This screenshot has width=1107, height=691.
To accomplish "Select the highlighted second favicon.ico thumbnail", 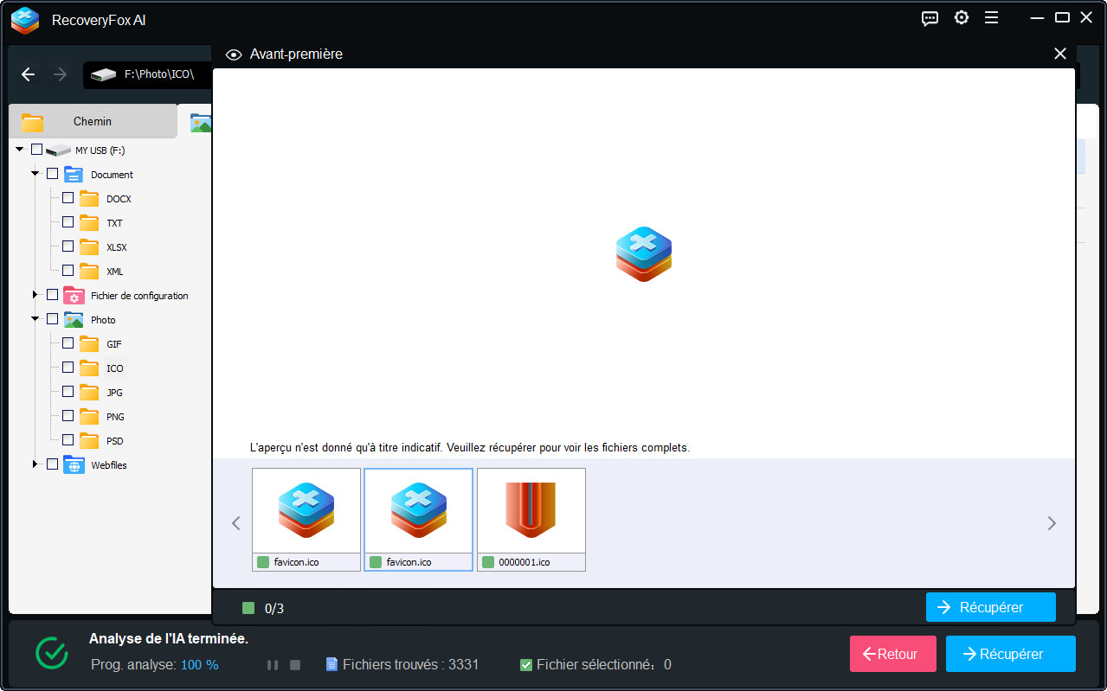I will click(419, 519).
